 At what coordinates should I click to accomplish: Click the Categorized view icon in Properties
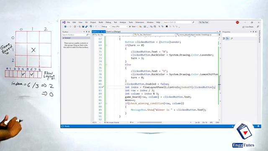click(x=224, y=39)
